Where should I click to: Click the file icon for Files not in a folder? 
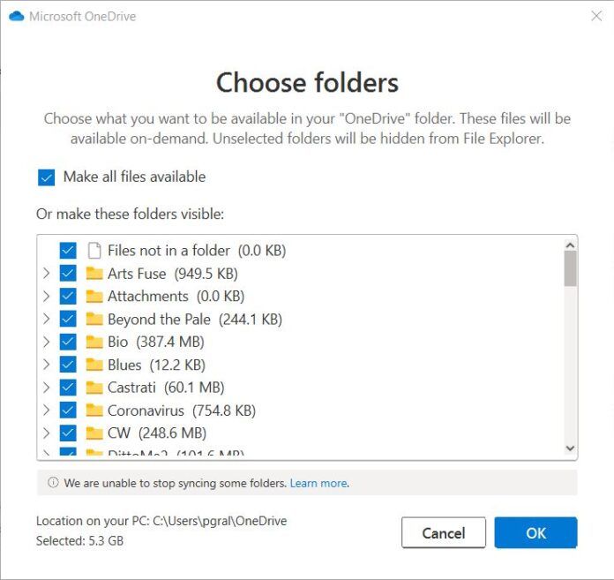point(94,251)
